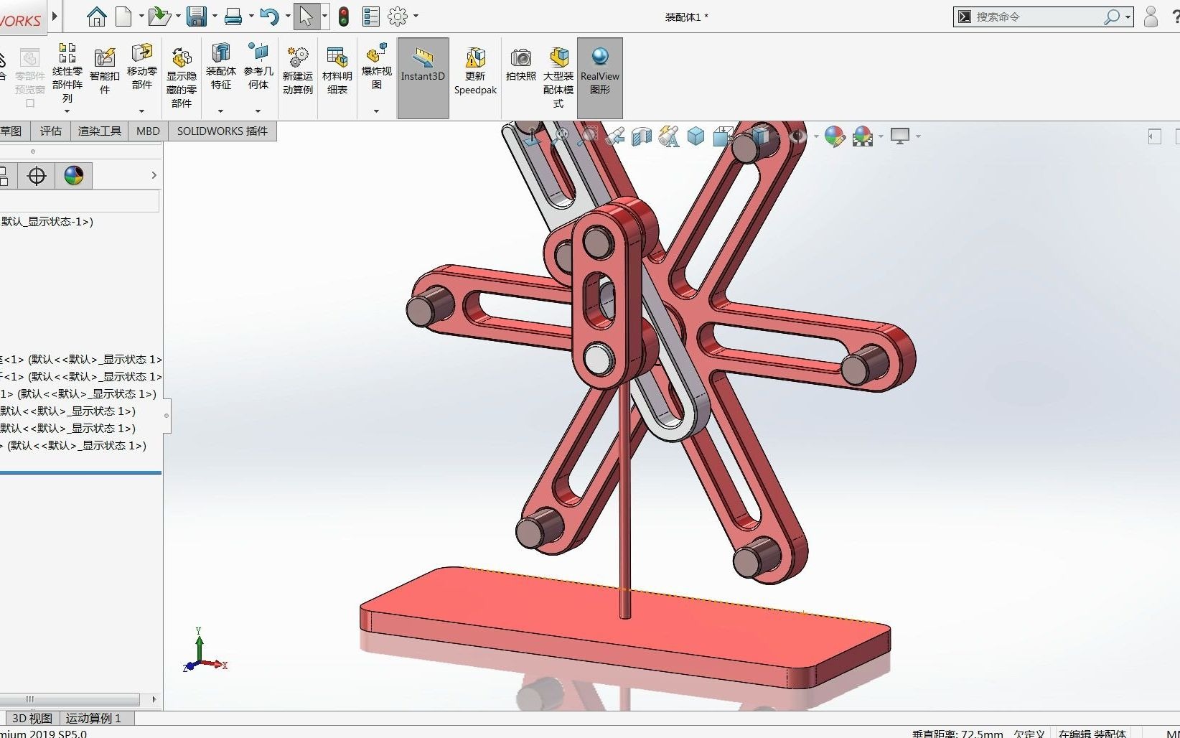Switch to 评估 tab

51,131
